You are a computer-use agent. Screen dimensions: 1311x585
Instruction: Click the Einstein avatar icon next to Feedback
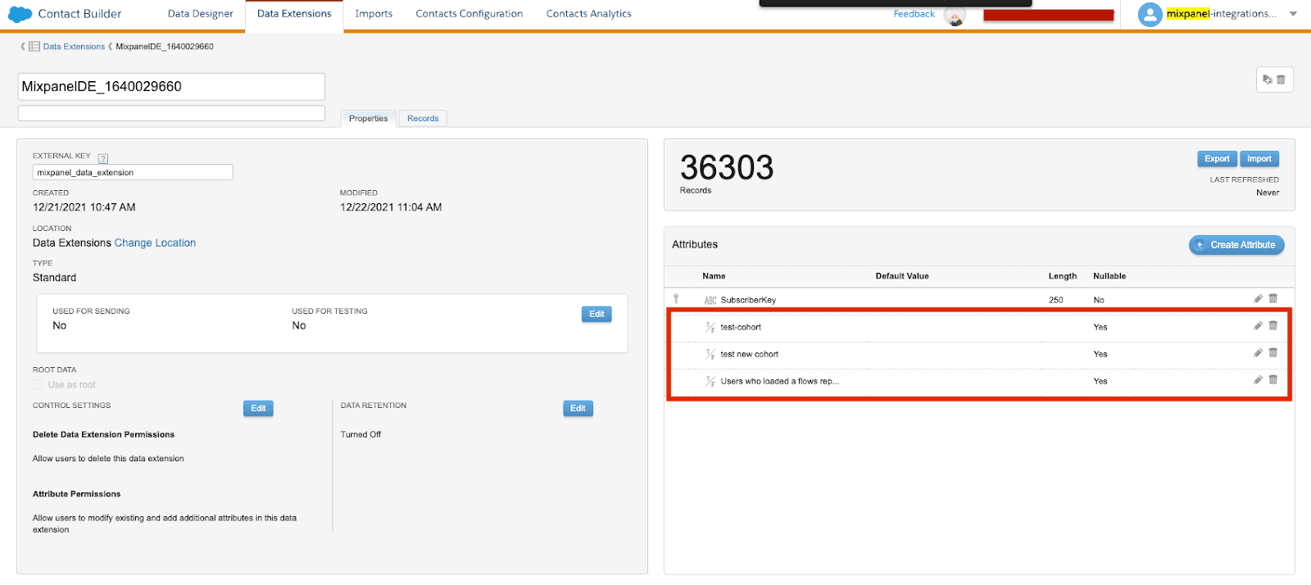point(955,15)
